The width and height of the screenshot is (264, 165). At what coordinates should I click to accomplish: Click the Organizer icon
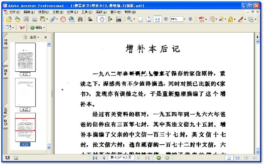click(43, 19)
